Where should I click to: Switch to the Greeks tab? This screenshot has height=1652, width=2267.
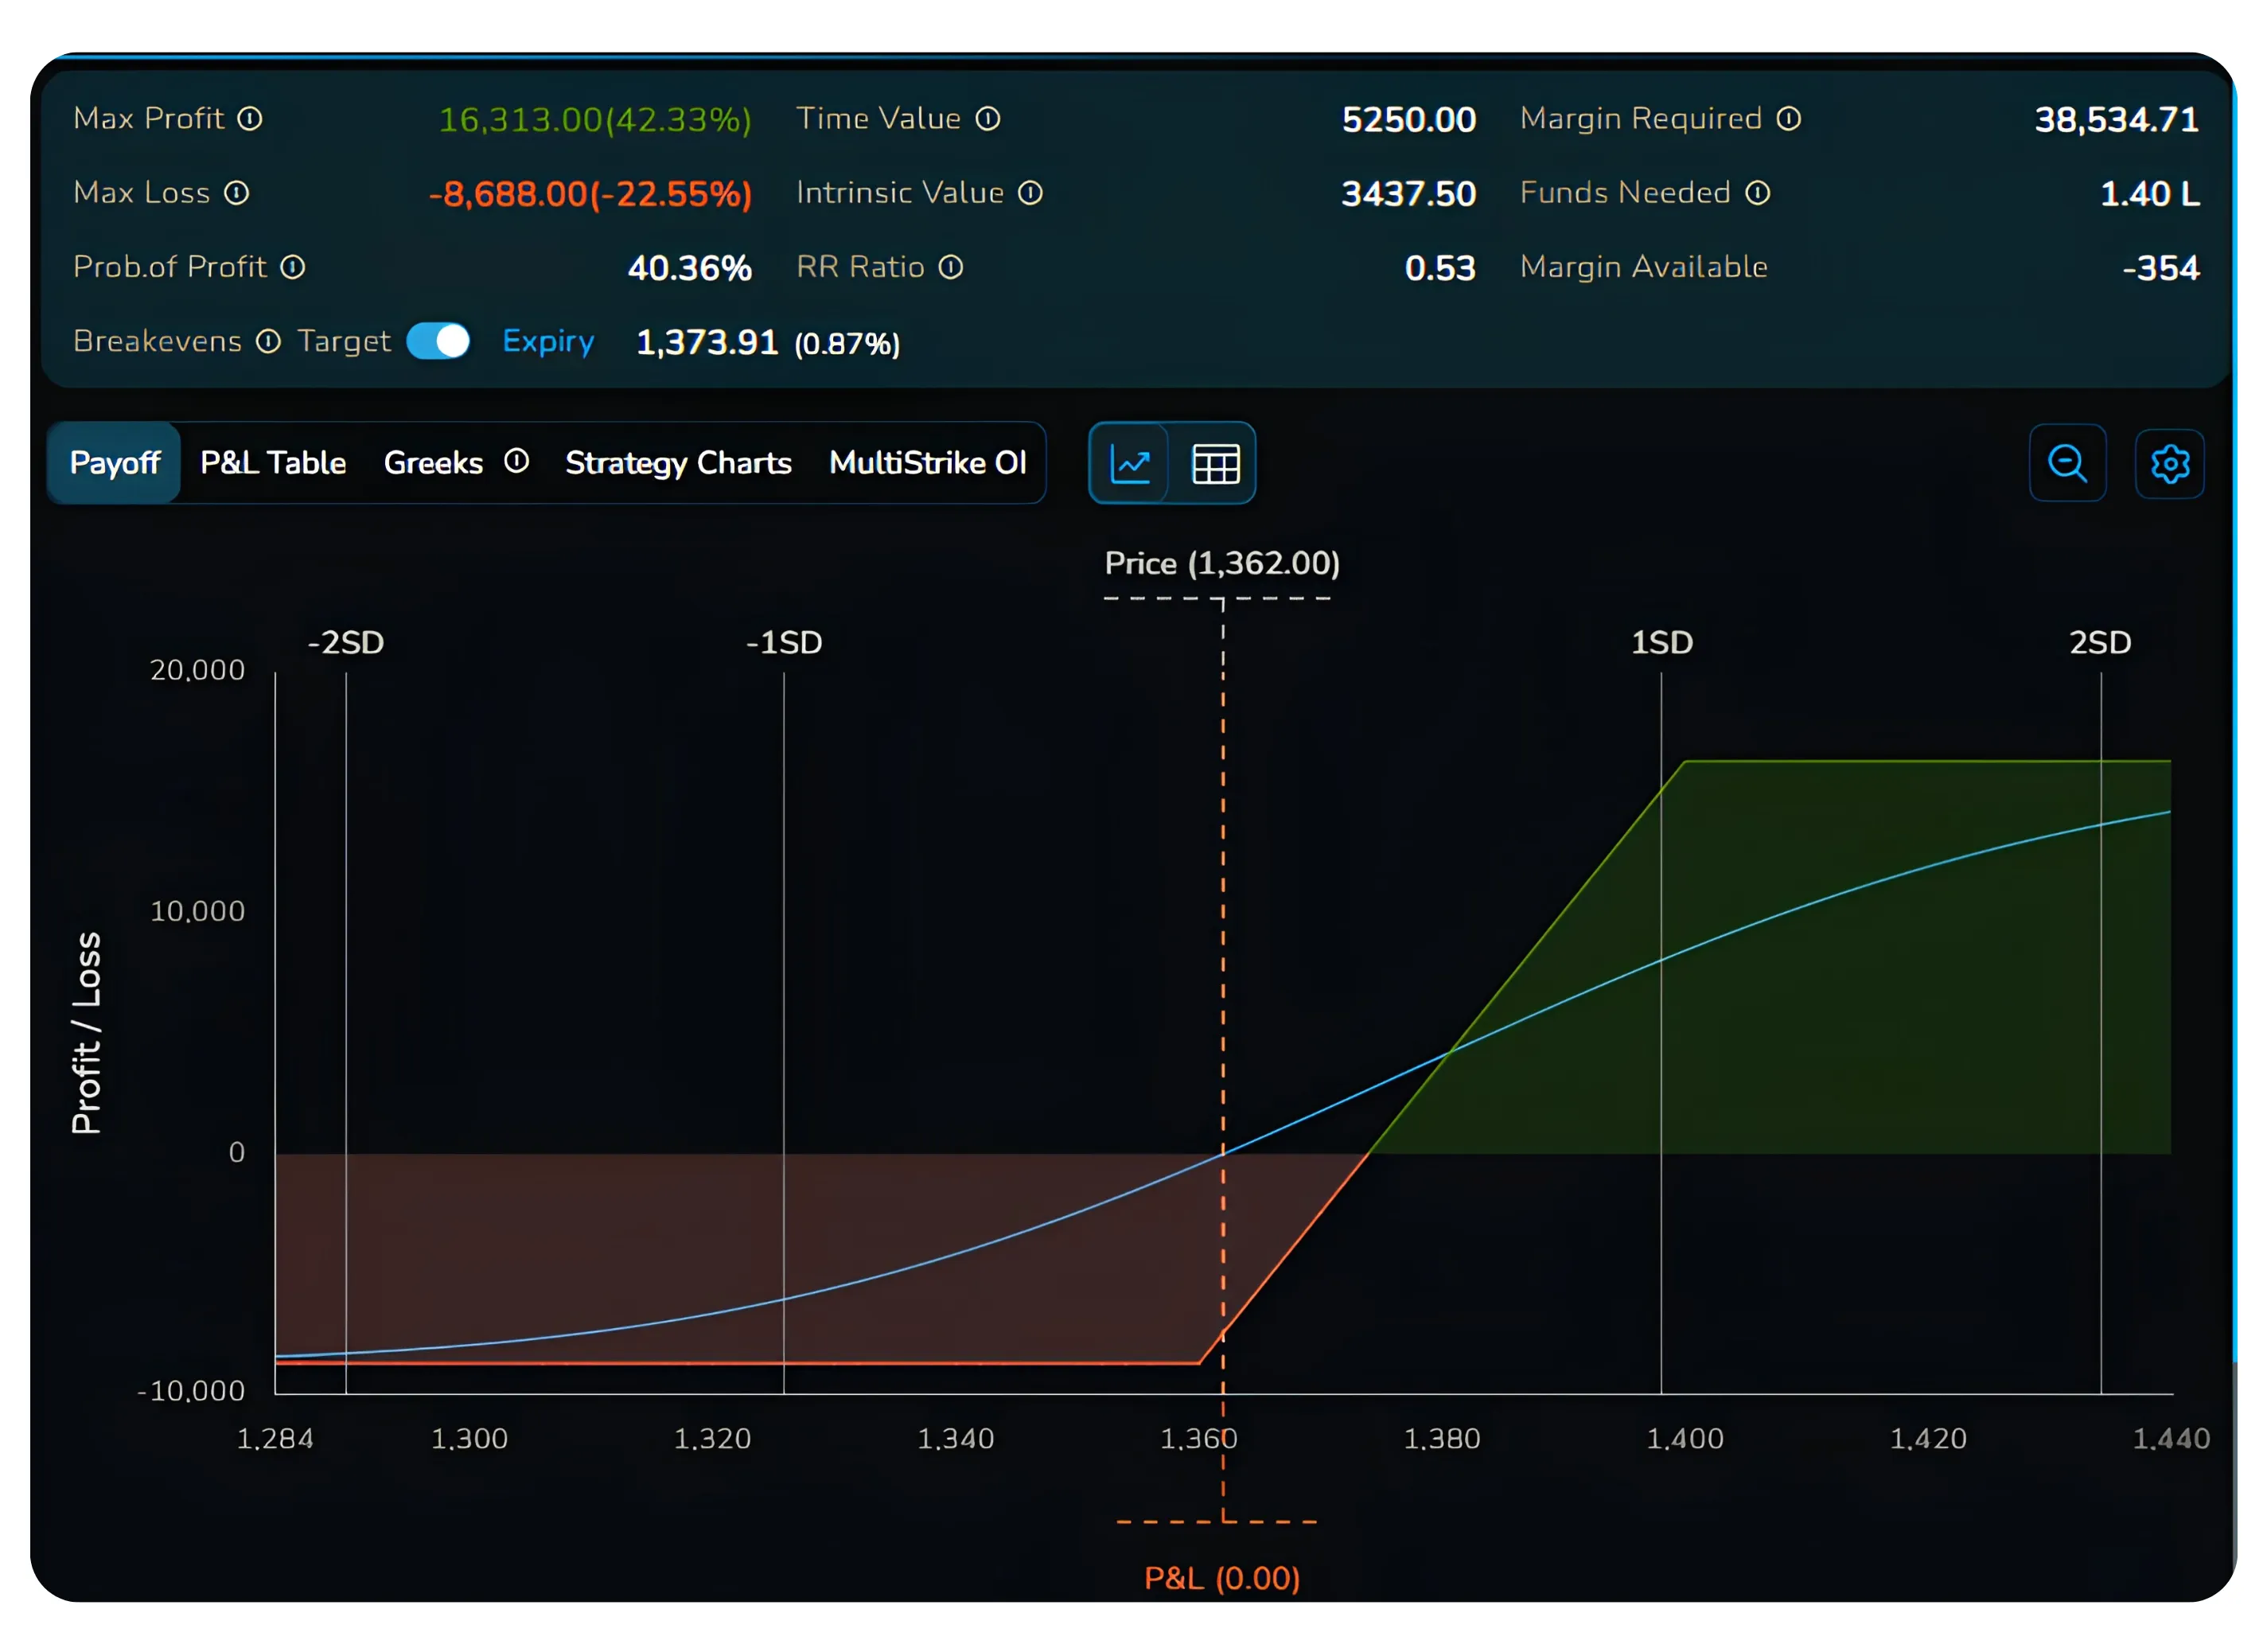433,463
